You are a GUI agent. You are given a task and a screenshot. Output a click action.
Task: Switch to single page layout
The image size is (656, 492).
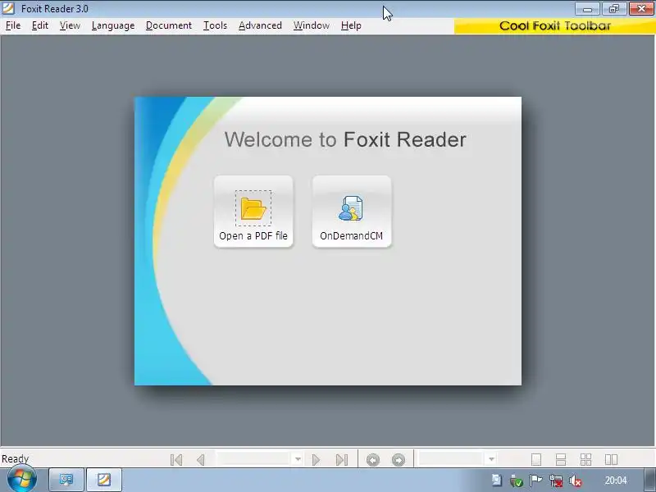536,459
